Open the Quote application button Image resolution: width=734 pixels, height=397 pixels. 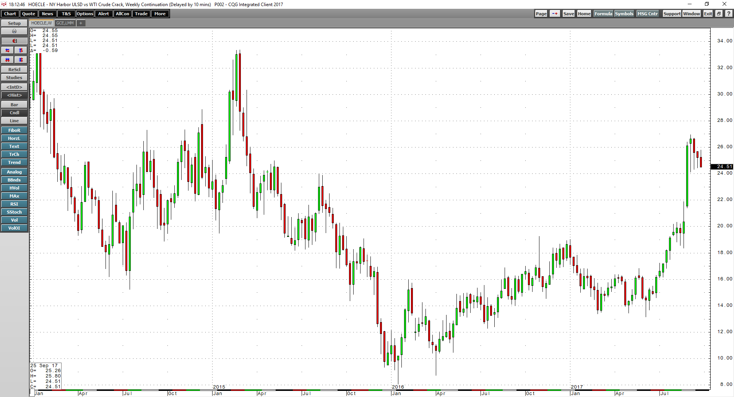point(29,14)
